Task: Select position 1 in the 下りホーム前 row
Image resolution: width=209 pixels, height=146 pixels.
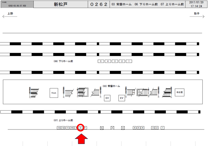Action: pos(129,61)
